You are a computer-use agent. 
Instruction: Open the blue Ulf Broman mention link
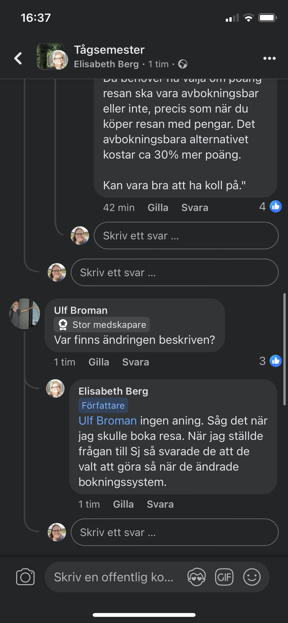point(108,421)
